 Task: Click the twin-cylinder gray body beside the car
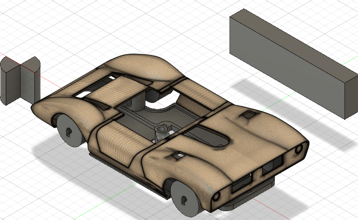[20, 83]
